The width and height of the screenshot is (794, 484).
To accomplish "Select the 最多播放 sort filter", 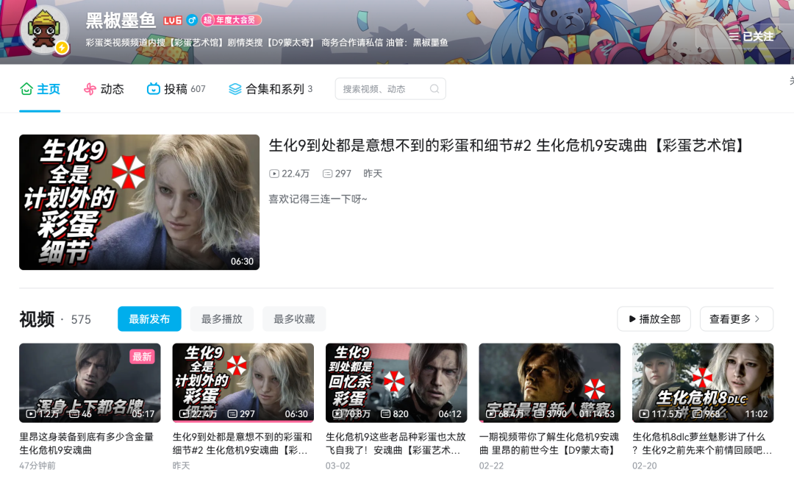I will (x=222, y=319).
